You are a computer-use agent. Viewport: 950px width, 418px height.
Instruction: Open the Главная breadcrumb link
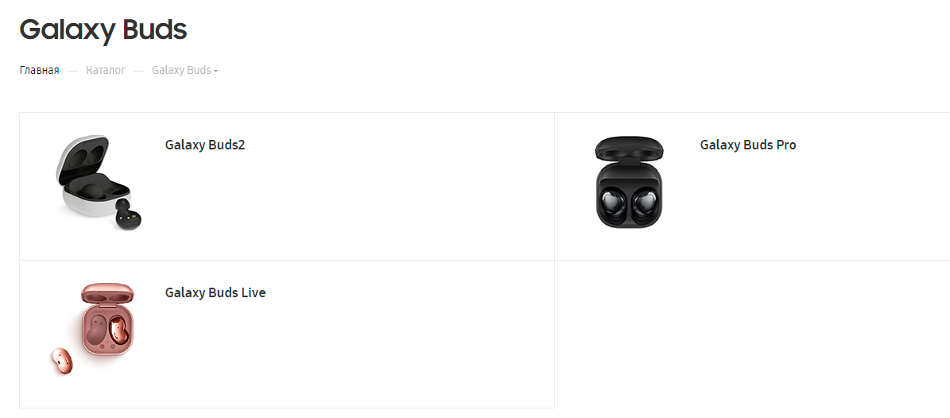point(40,70)
